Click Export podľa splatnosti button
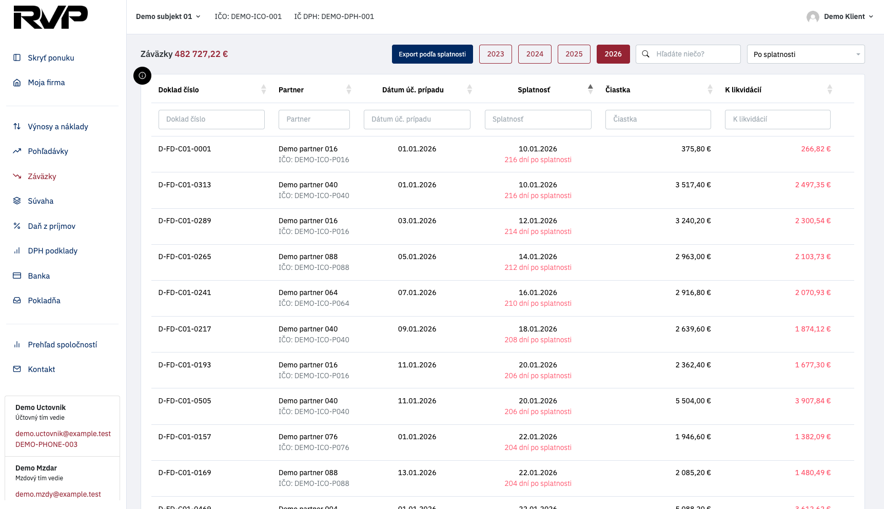This screenshot has height=509, width=884. click(x=433, y=54)
